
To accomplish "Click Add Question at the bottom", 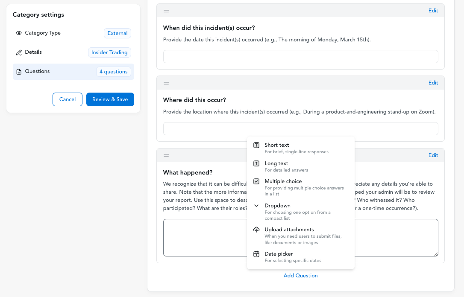I will pos(300,275).
